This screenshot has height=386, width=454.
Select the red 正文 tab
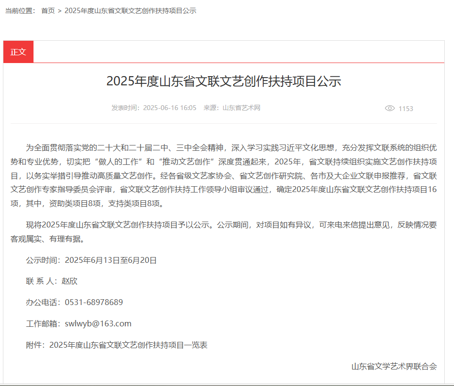pyautogui.click(x=18, y=52)
